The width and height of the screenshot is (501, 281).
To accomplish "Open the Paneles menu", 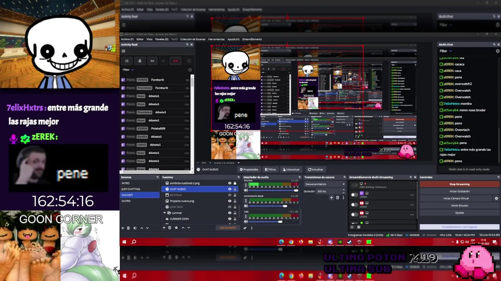I will pyautogui.click(x=162, y=39).
